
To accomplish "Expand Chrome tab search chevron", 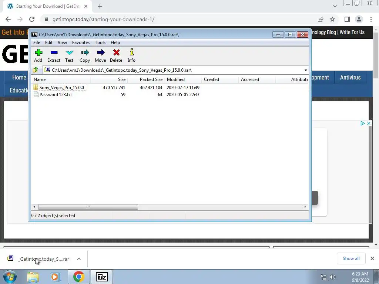I will coord(335,6).
